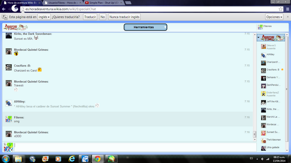Collapse the wiki user list arrow
The width and height of the screenshot is (291, 163).
(259, 37)
